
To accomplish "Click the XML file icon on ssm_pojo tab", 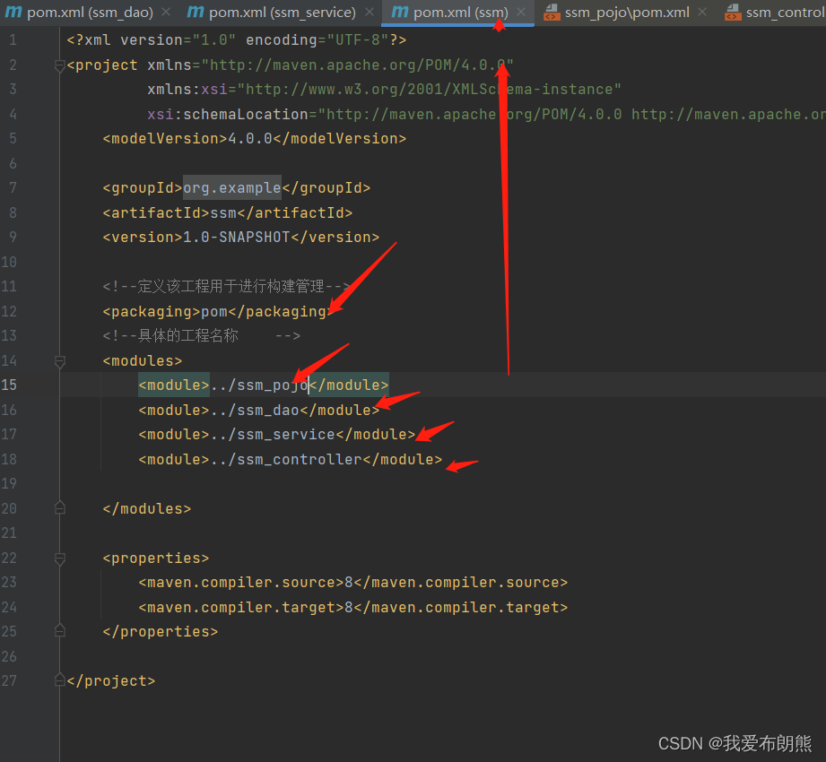I will (552, 13).
